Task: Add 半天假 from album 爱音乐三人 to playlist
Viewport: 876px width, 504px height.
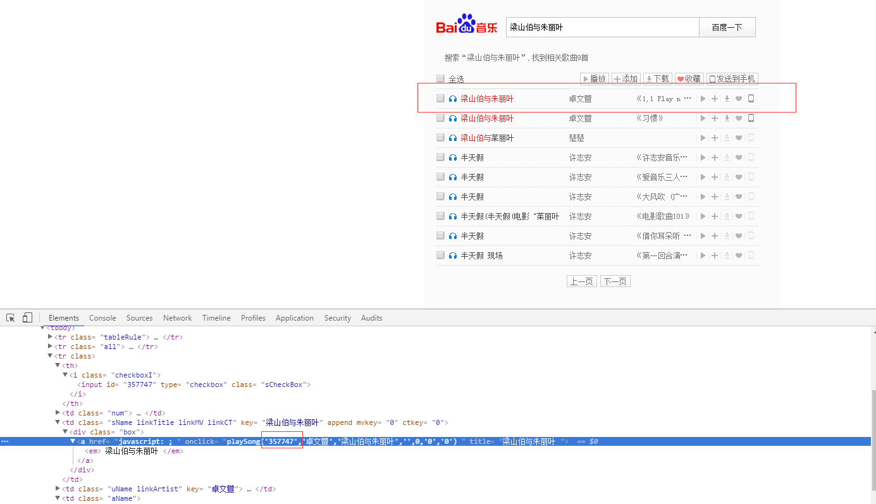Action: click(x=715, y=177)
